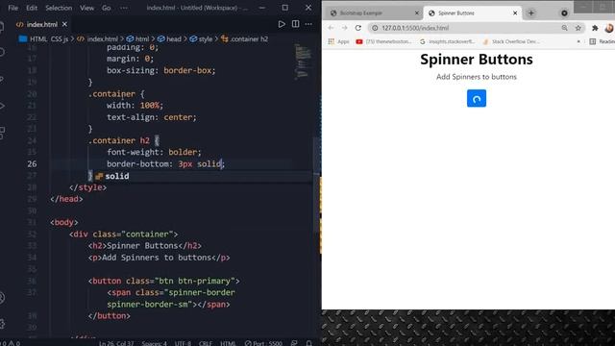Open Source Control in activity bar
The height and width of the screenshot is (346, 615).
coord(2,79)
